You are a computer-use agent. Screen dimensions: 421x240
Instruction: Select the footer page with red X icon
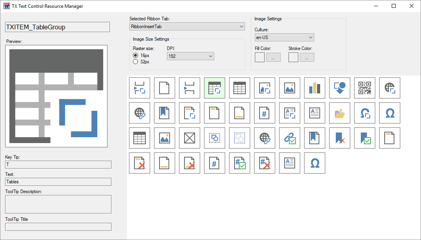[x=189, y=163]
